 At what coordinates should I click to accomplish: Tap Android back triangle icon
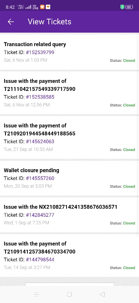point(102,294)
